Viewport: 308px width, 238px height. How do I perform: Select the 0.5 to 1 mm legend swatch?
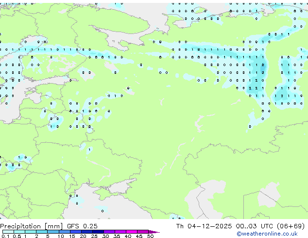[x=19, y=232]
